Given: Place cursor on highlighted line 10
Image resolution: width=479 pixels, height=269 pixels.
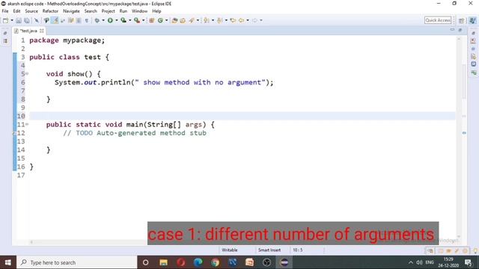Looking at the screenshot, I should coord(242,116).
